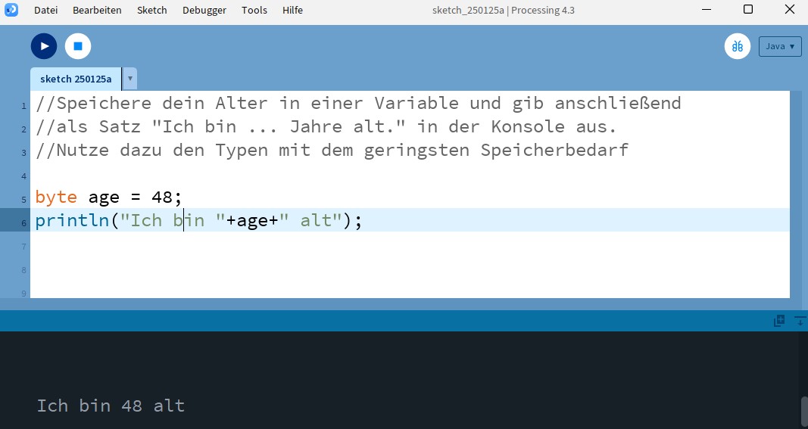The height and width of the screenshot is (429, 808).
Task: Open the Datei menu
Action: coord(45,10)
